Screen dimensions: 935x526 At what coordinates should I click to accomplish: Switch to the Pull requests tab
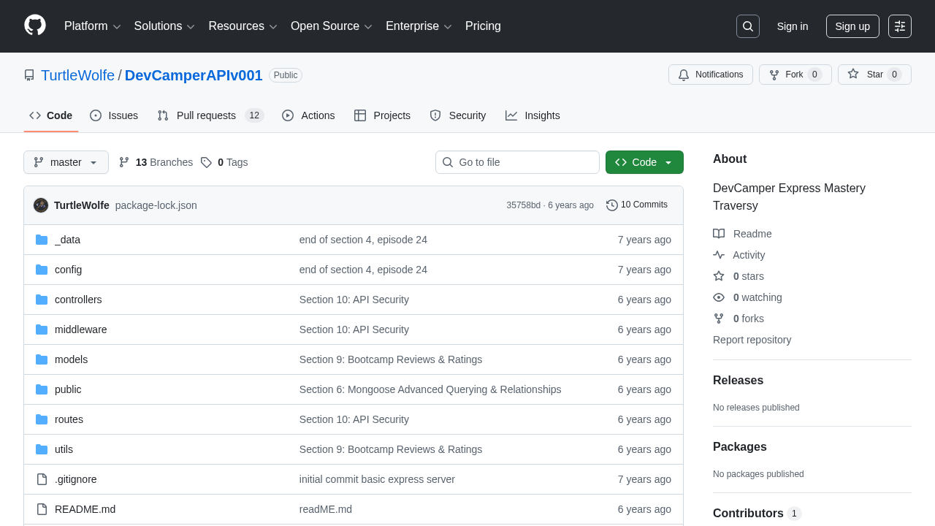click(x=205, y=115)
